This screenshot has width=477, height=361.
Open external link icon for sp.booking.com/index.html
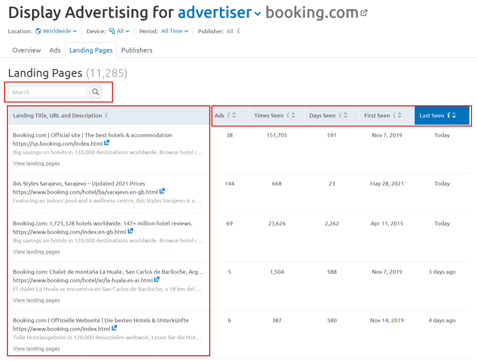pos(107,143)
